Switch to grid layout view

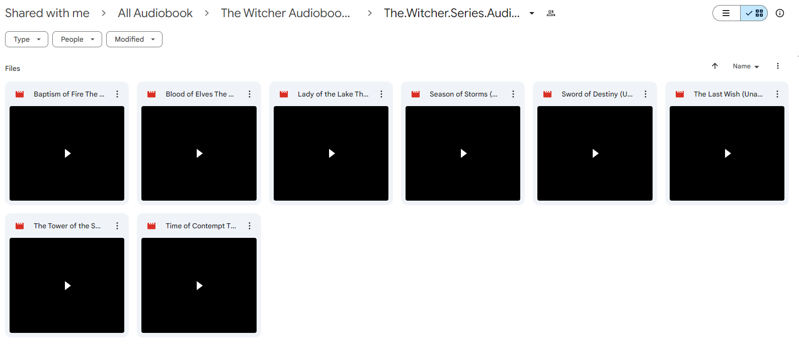click(754, 13)
